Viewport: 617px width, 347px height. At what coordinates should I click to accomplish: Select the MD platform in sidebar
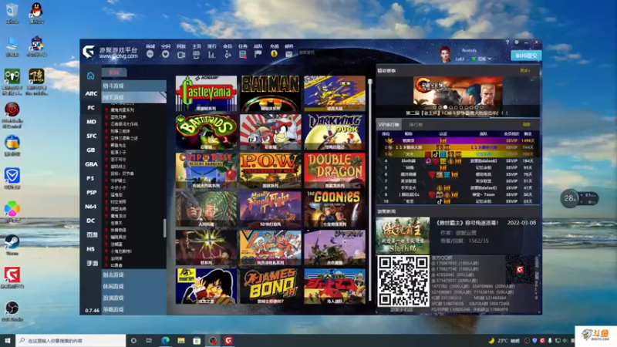pyautogui.click(x=91, y=122)
